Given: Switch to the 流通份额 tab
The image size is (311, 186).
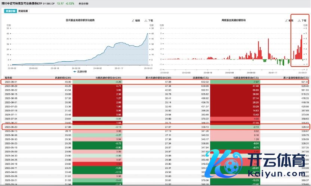Looking at the screenshot, I should click(x=10, y=11).
